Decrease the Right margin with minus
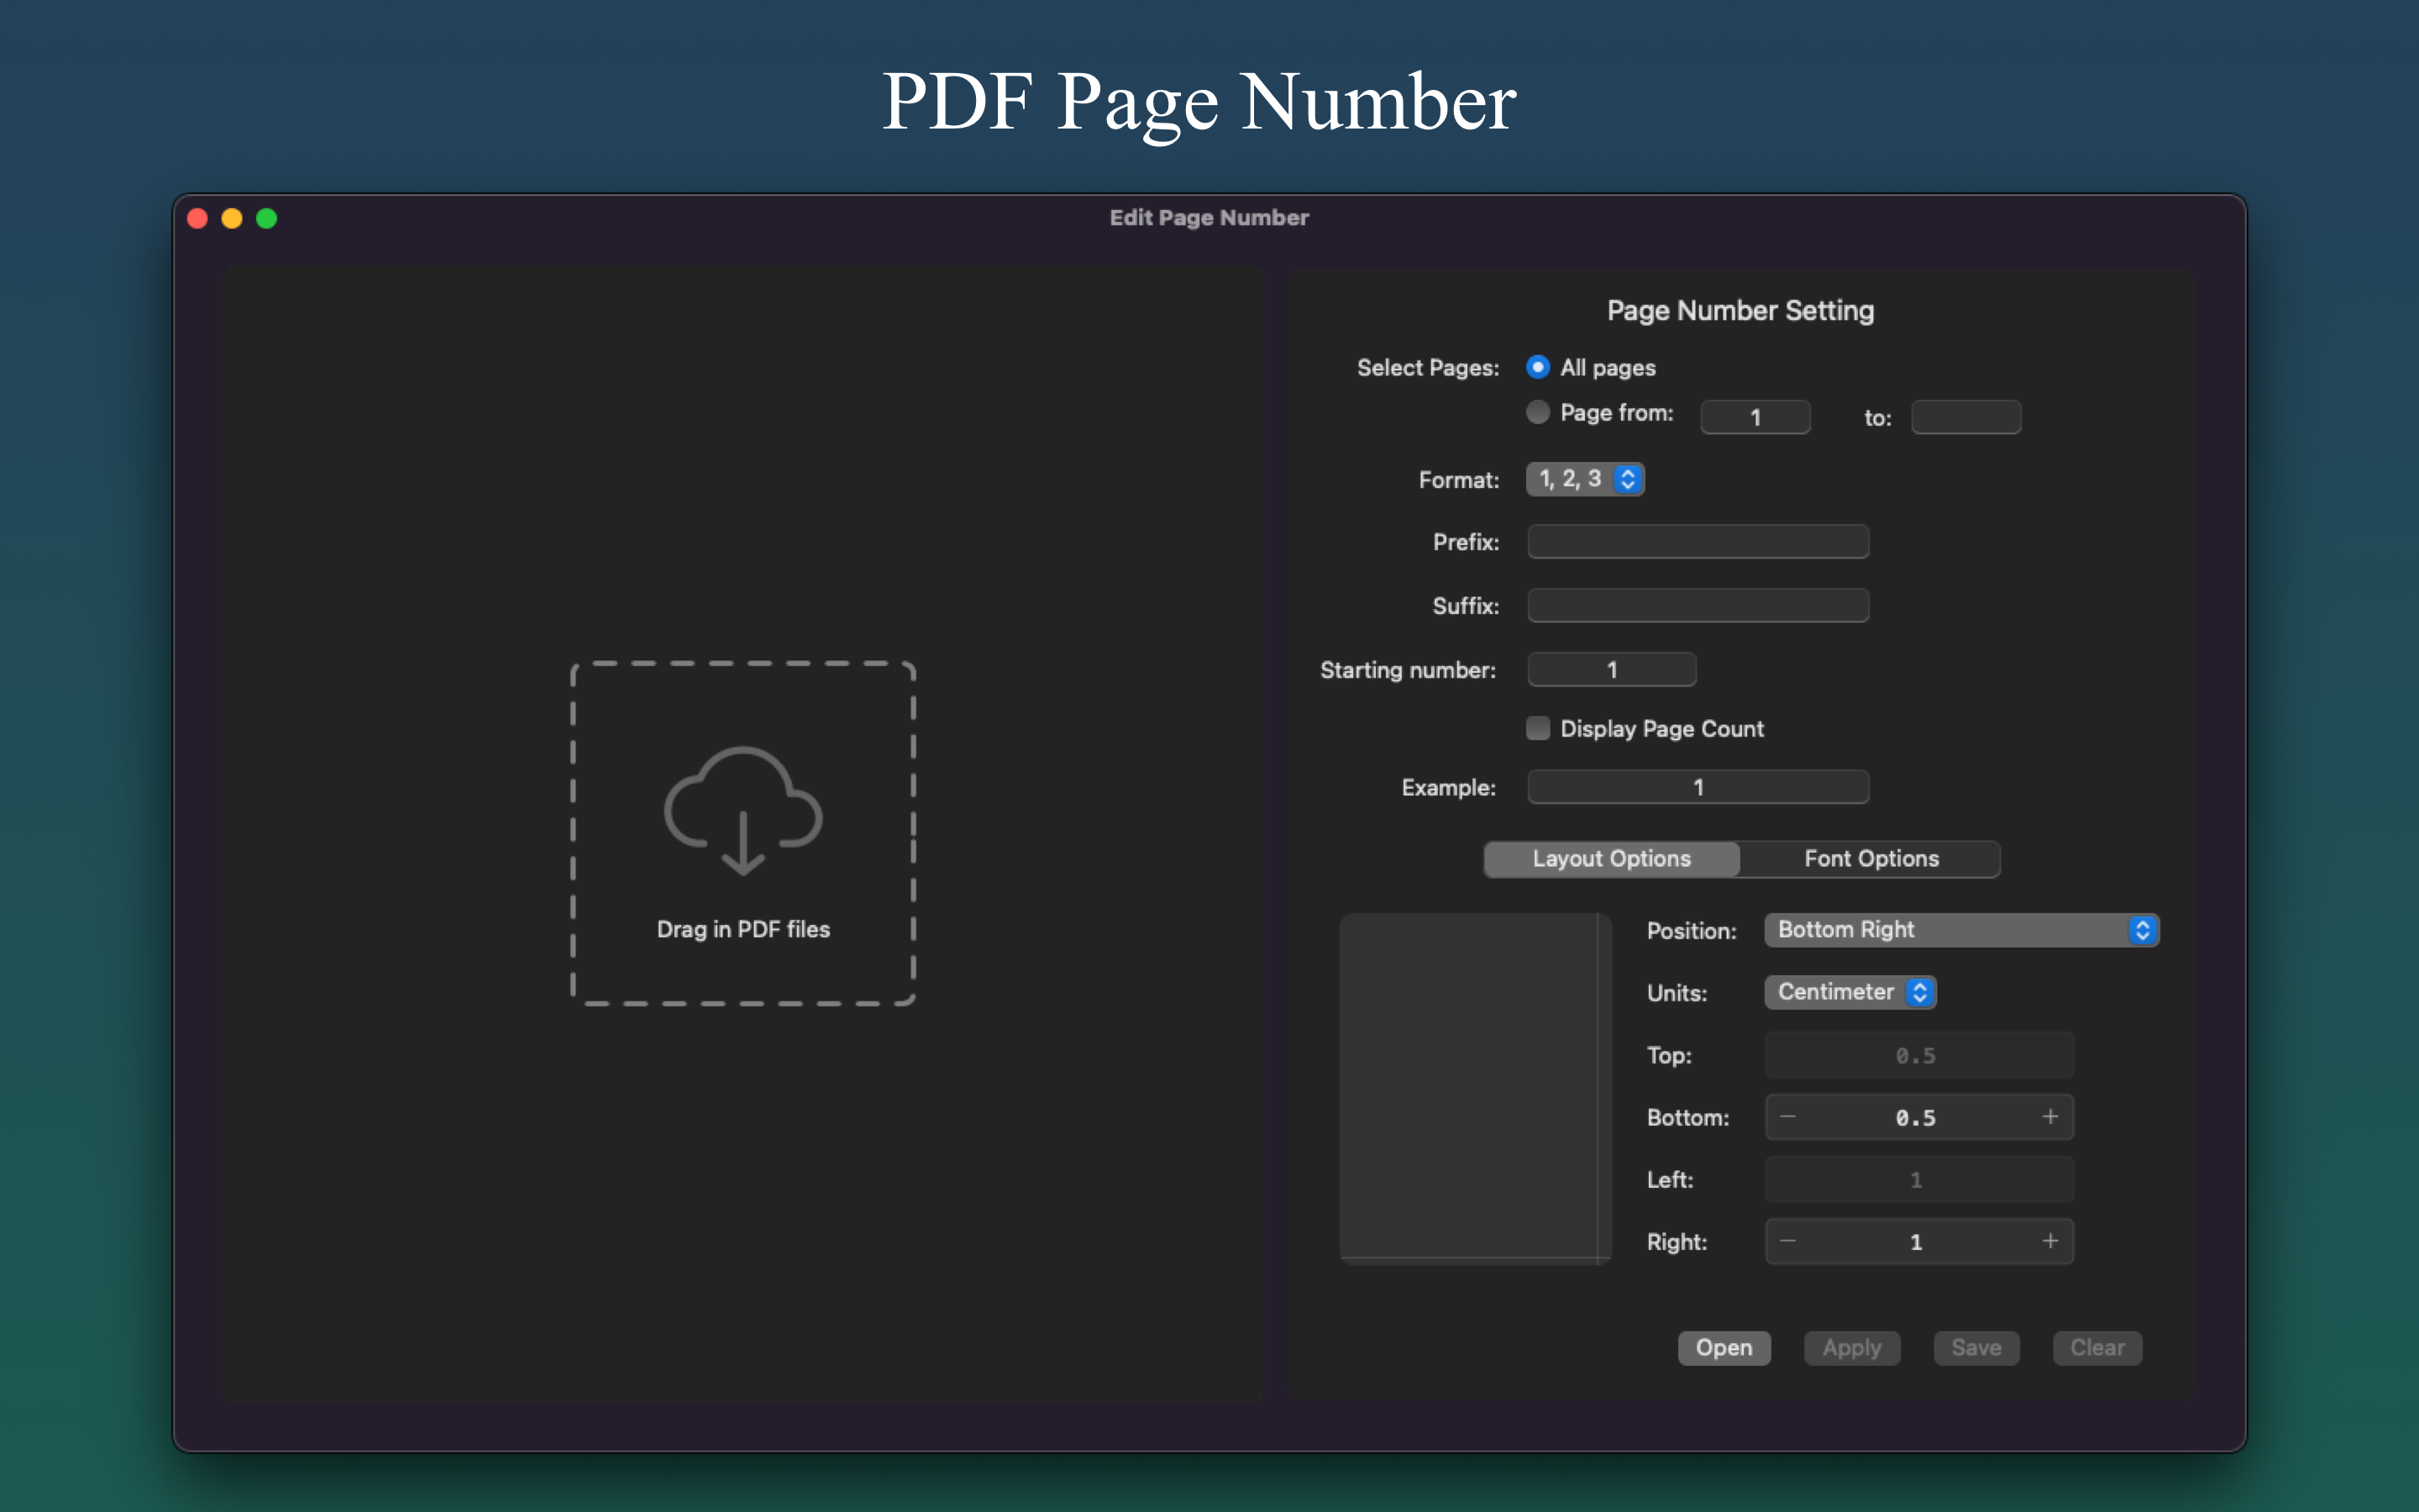Image resolution: width=2419 pixels, height=1512 pixels. (x=1788, y=1242)
